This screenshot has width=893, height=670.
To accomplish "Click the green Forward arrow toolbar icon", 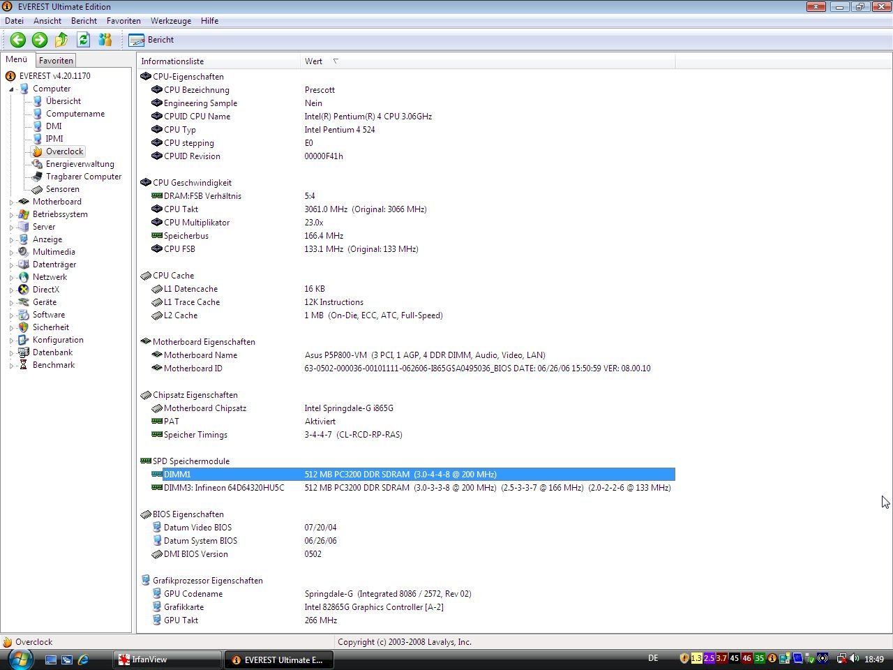I will tap(40, 40).
